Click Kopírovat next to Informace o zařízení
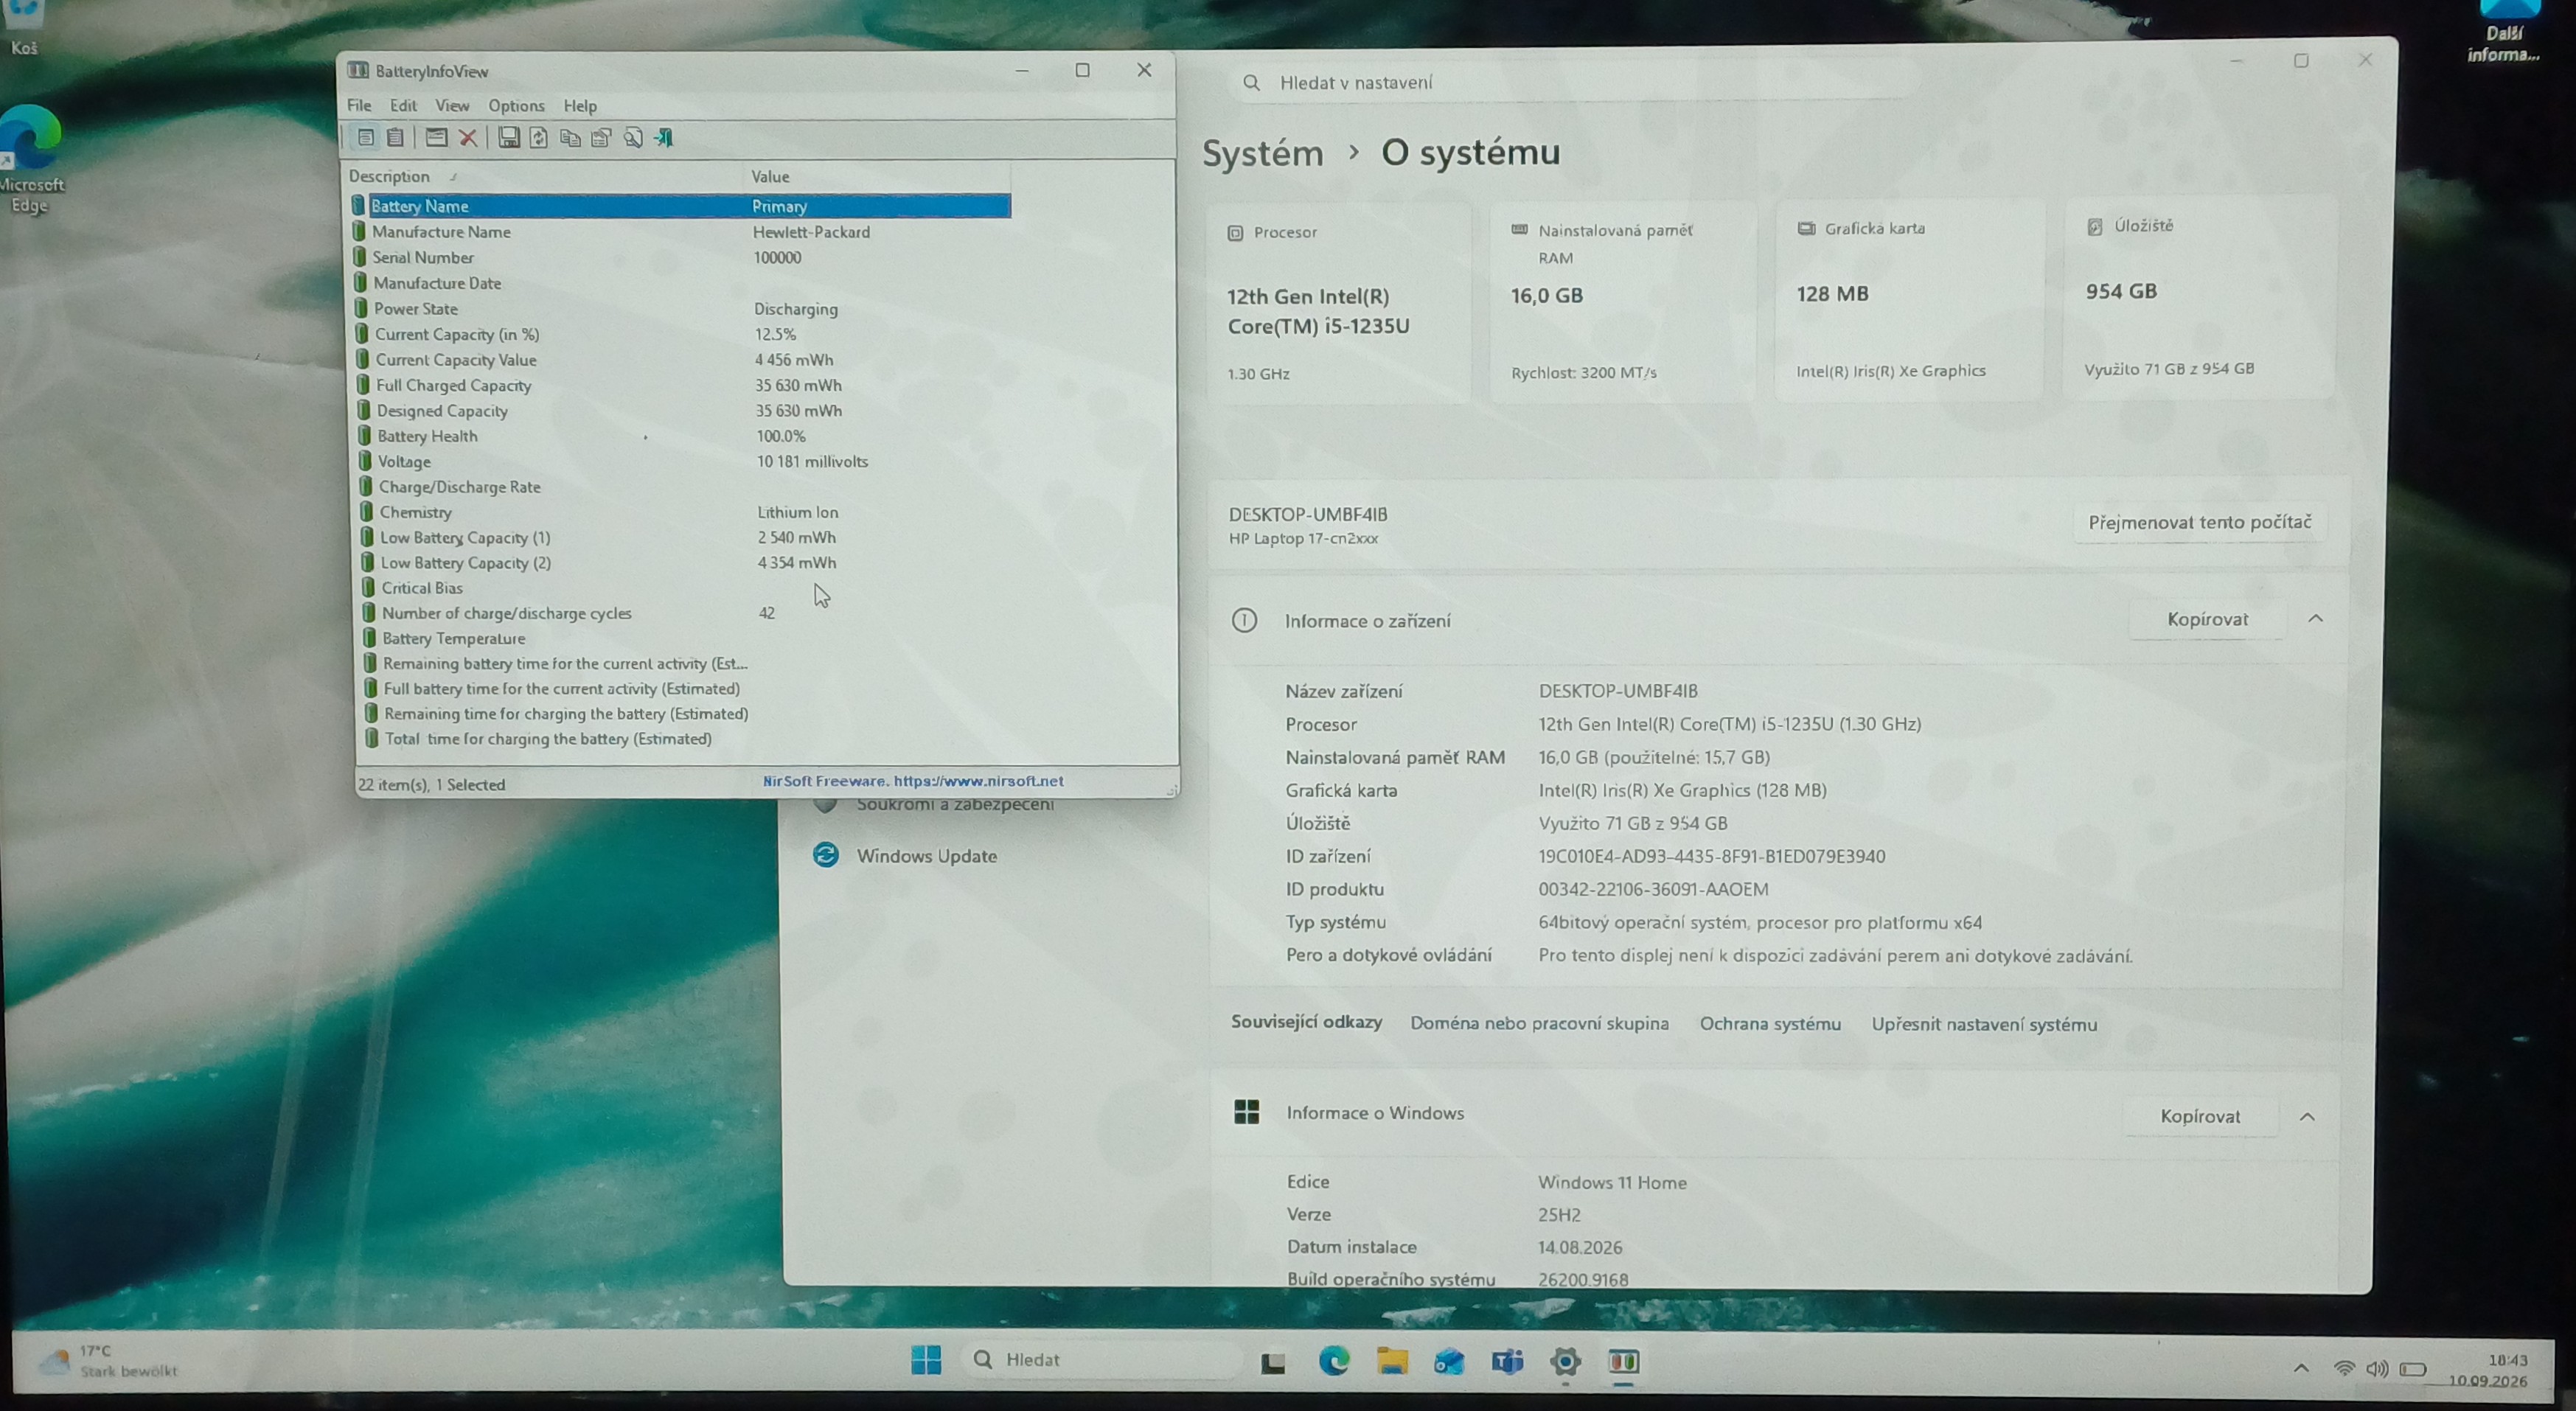The height and width of the screenshot is (1411, 2576). 2207,619
